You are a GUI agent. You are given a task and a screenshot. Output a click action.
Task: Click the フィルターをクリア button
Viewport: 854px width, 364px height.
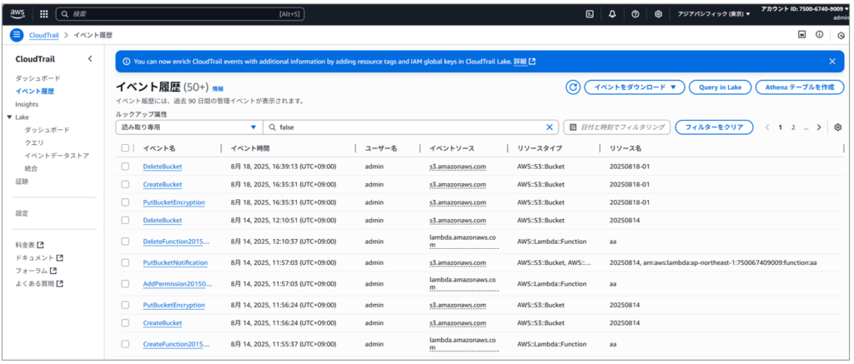[x=714, y=127]
